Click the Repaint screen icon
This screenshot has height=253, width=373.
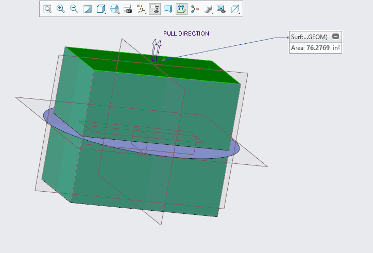pyautogui.click(x=88, y=9)
